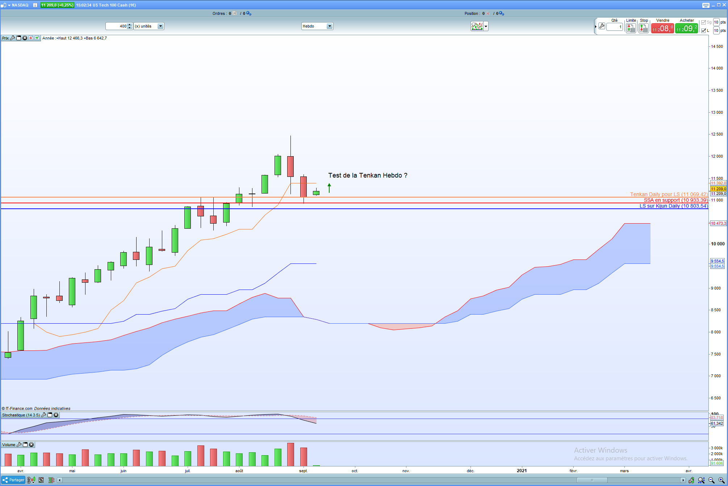The width and height of the screenshot is (728, 486).
Task: Close the Volume indicator panel
Action: (x=32, y=445)
